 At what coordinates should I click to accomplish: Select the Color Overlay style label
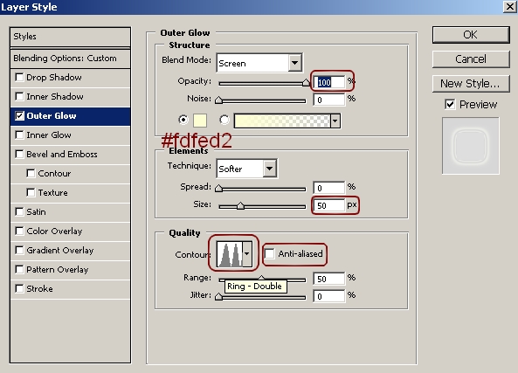pos(54,231)
